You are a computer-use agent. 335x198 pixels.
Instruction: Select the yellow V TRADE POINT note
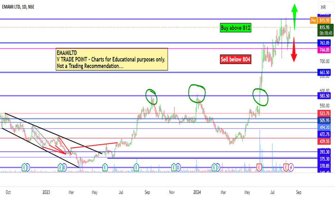112,59
